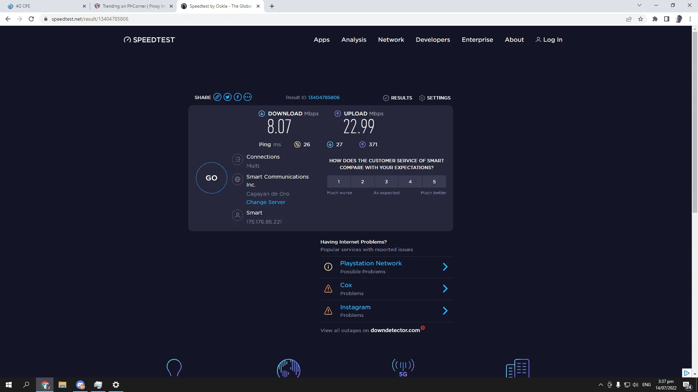
Task: Open Windows taskbar search
Action: point(26,385)
